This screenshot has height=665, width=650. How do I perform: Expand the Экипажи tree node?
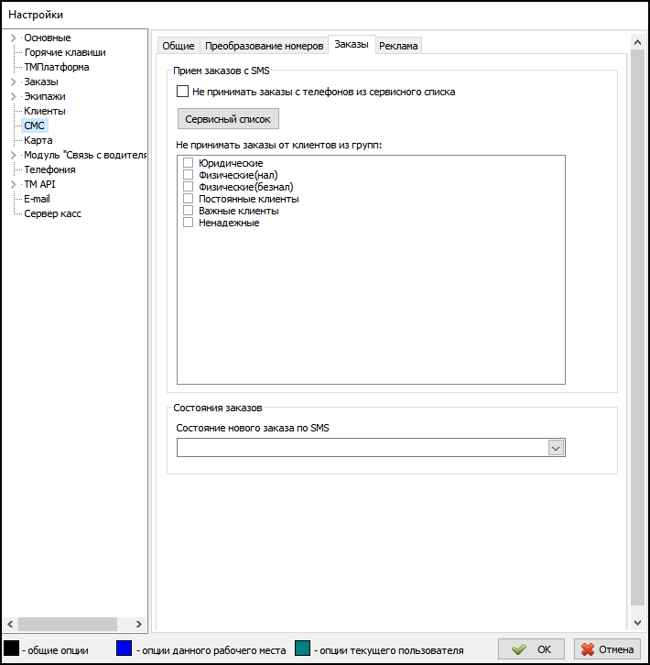point(13,96)
